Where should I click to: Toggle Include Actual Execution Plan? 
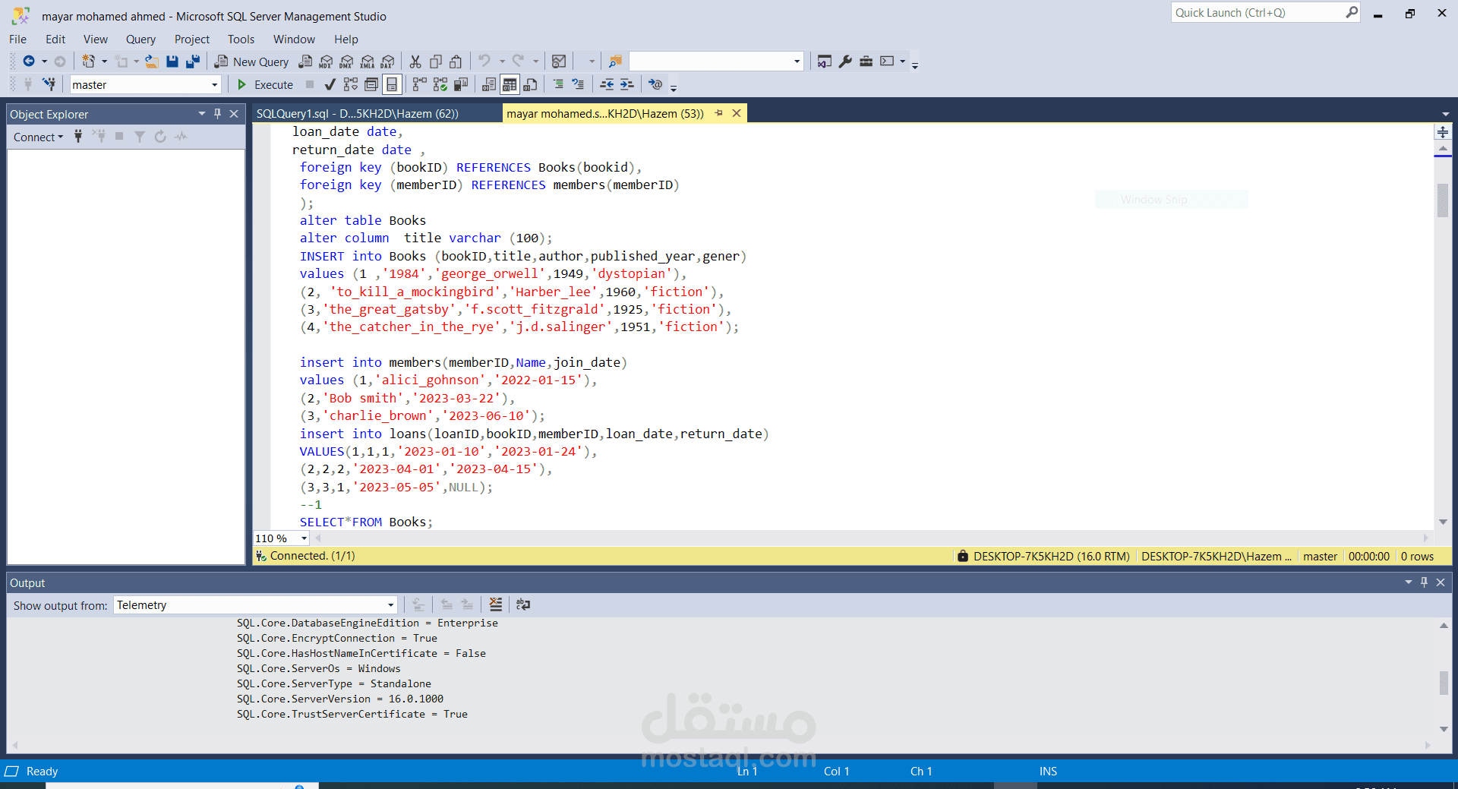coord(420,84)
